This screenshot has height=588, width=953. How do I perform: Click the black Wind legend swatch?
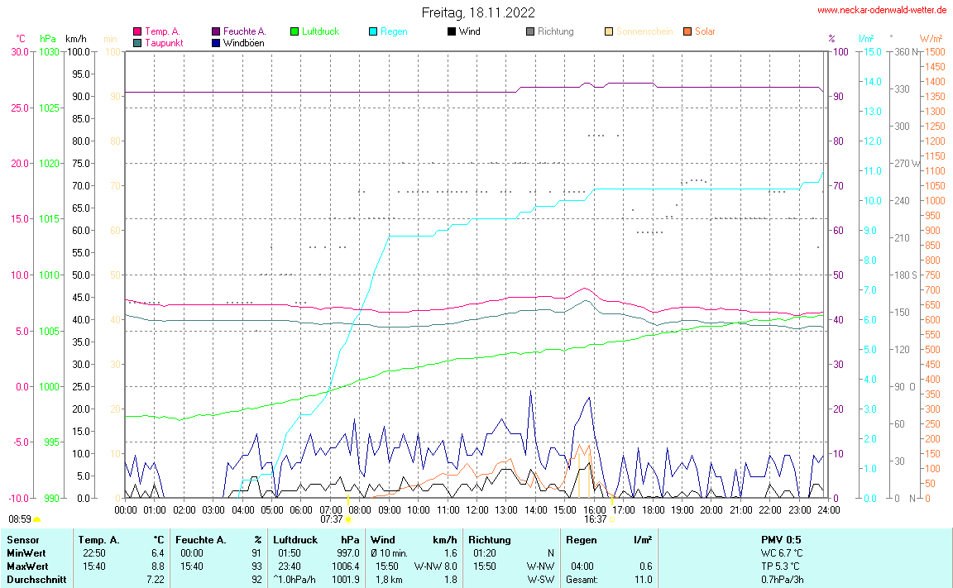point(452,31)
